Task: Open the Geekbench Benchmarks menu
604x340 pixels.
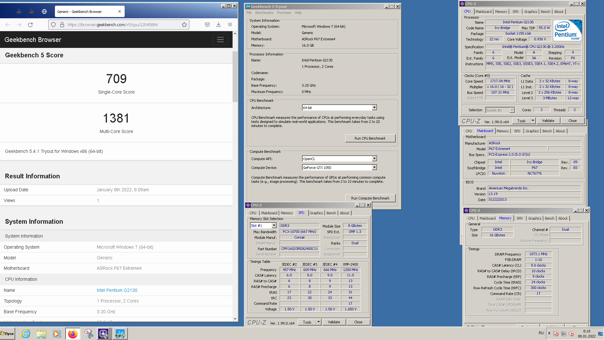Action: click(x=264, y=13)
